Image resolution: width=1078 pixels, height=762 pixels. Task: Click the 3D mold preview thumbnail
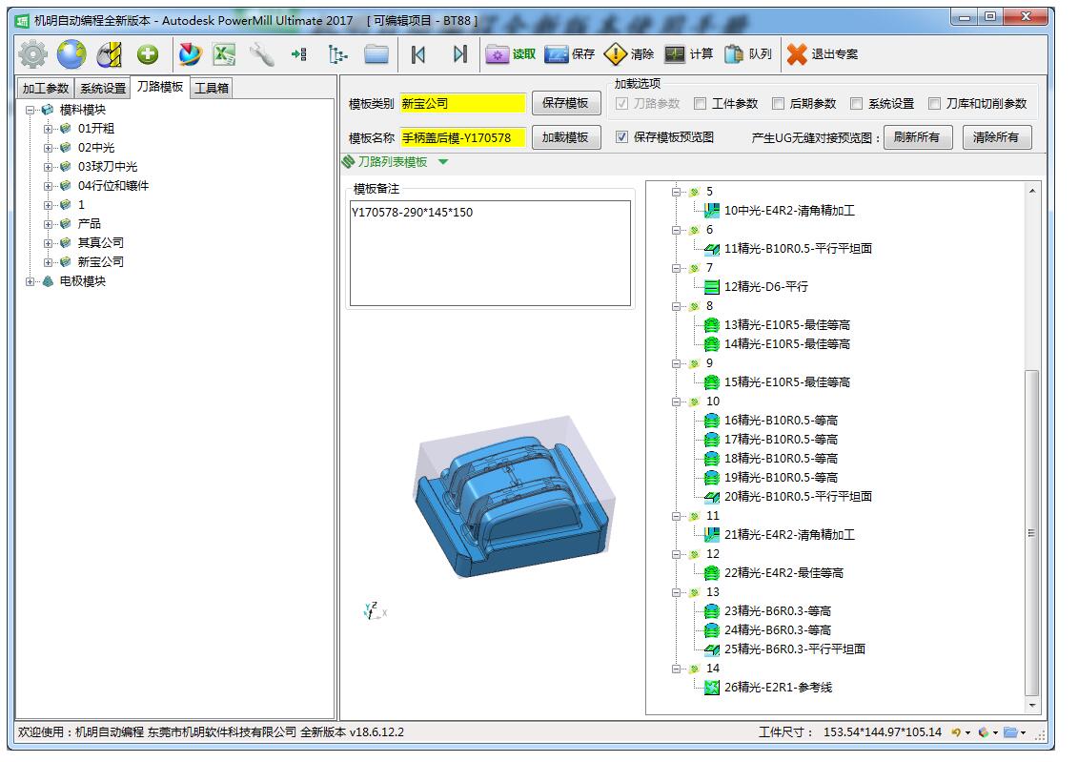[x=513, y=498]
